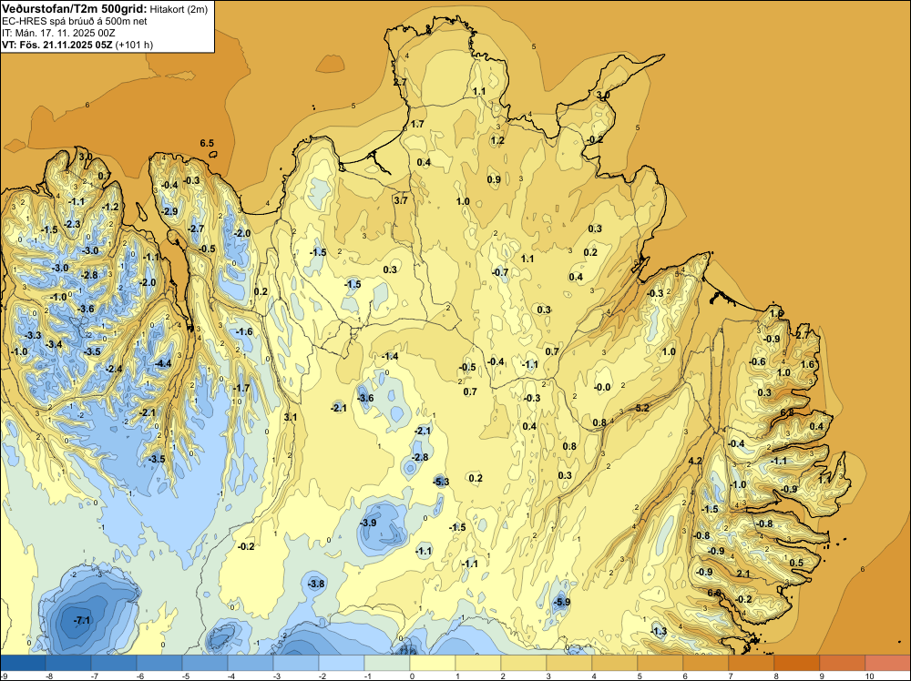Click the '-2.4' temperature value
The image size is (911, 681).
pyautogui.click(x=114, y=369)
